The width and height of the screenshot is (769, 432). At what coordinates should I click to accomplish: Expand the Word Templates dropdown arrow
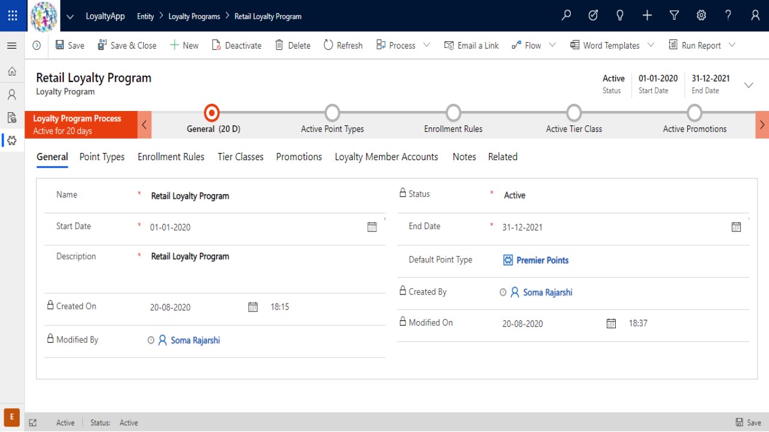pos(651,45)
